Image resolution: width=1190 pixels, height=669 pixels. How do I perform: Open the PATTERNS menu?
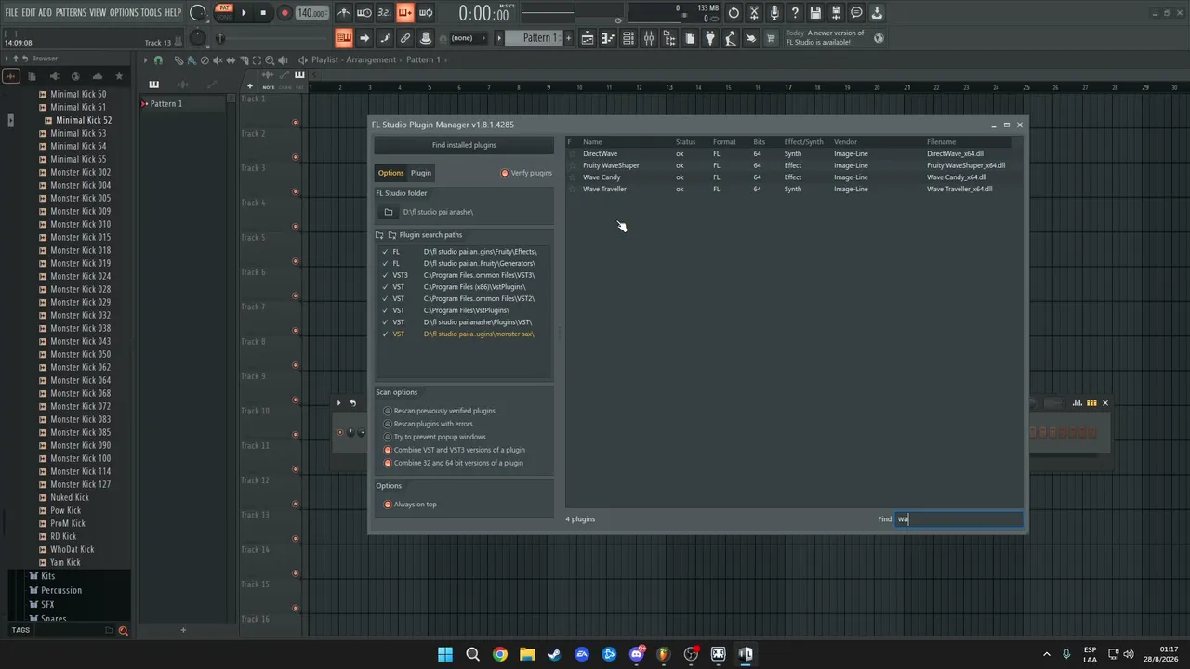tap(71, 13)
